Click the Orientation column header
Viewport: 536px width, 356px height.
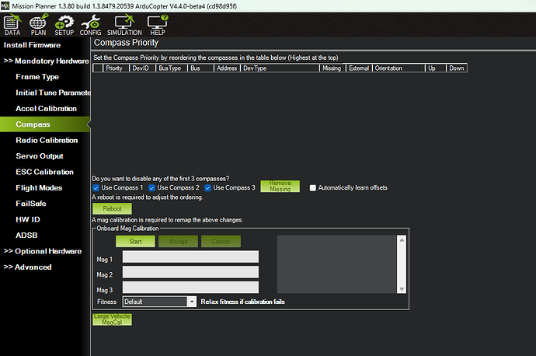coord(399,68)
